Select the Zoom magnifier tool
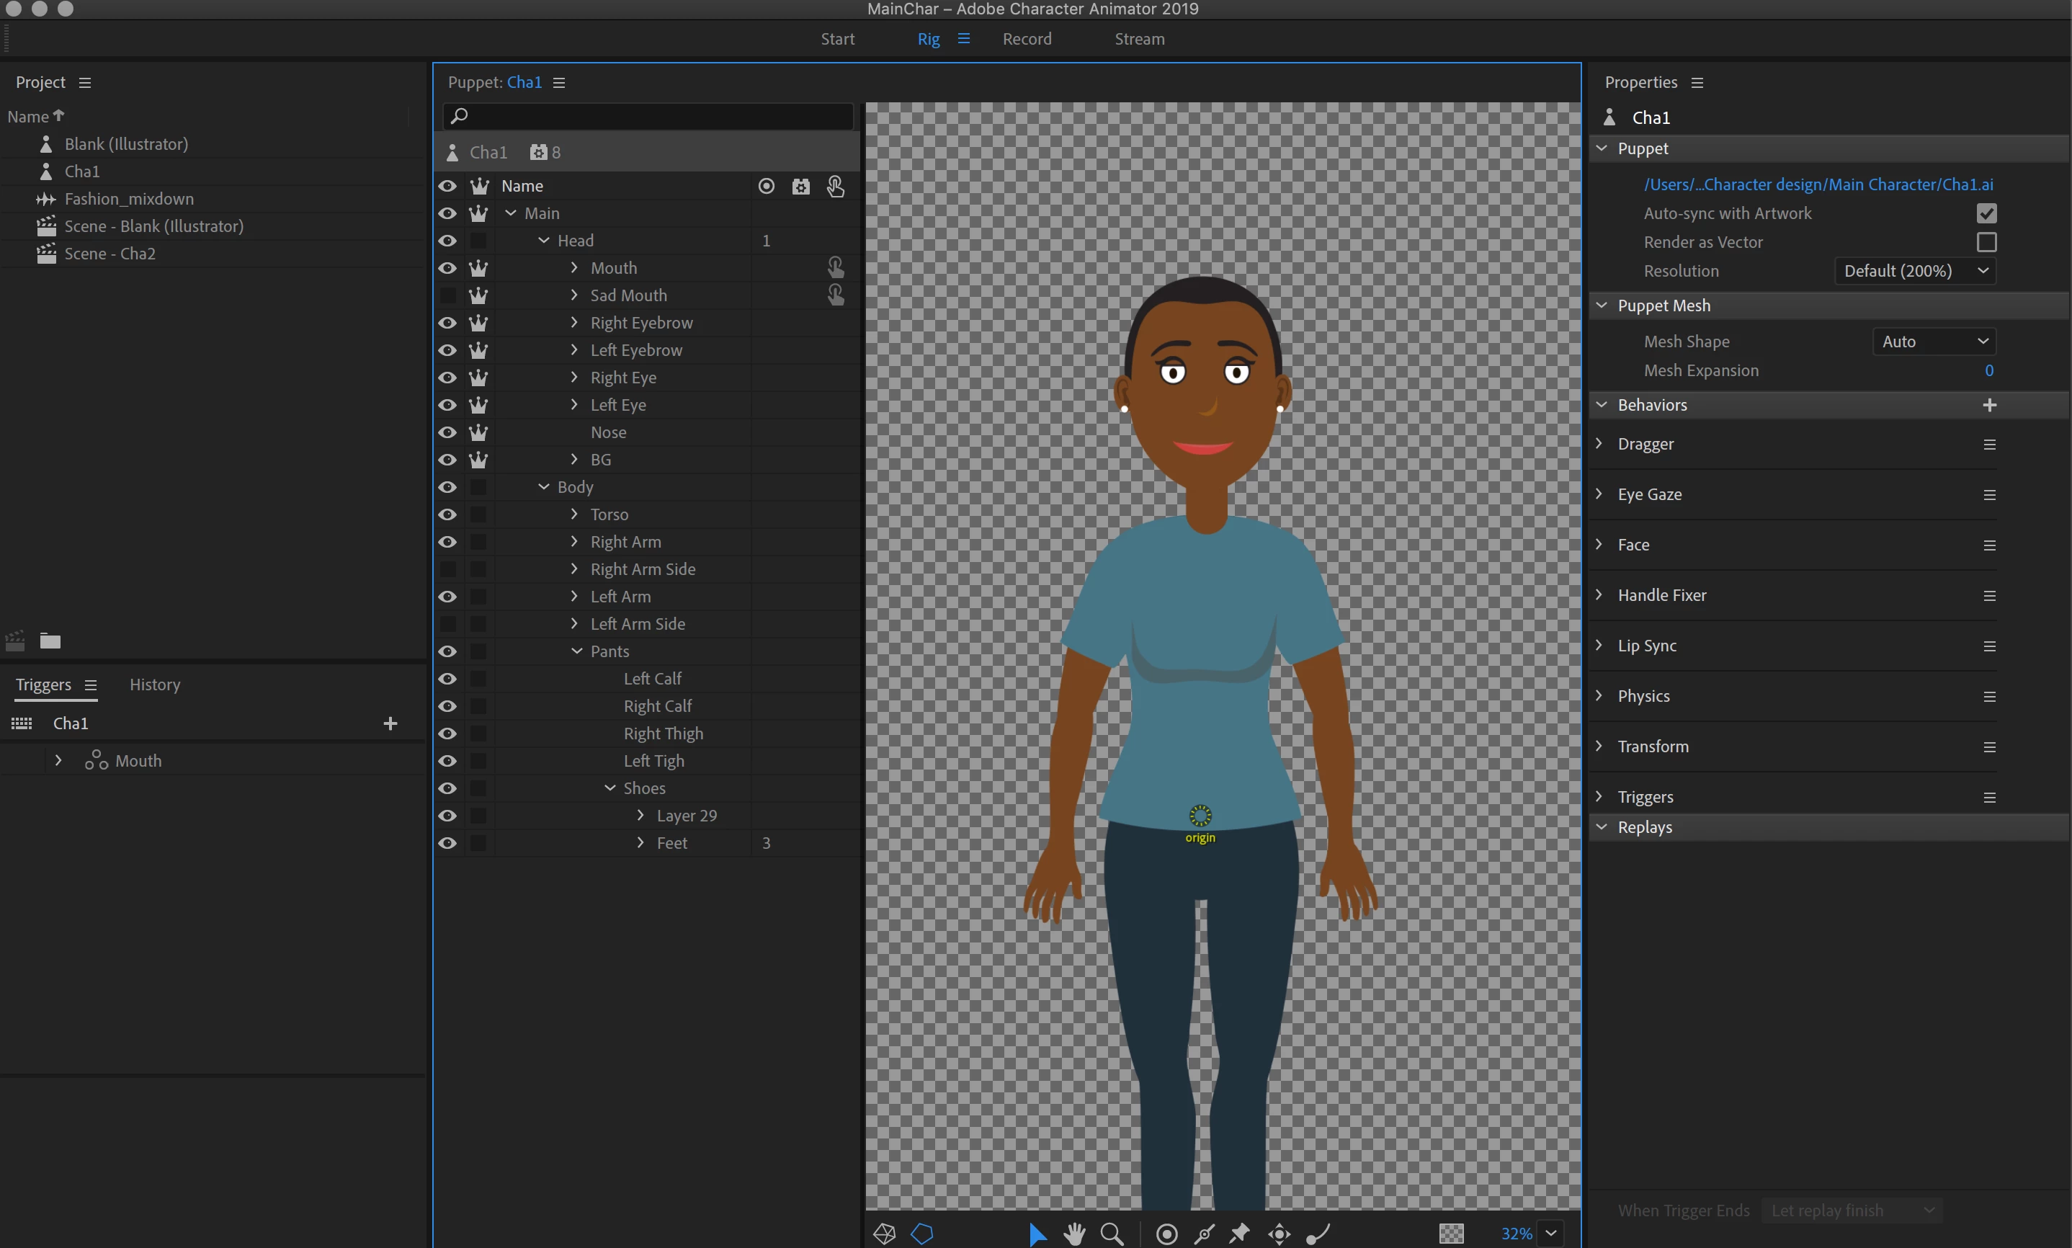 point(1111,1234)
